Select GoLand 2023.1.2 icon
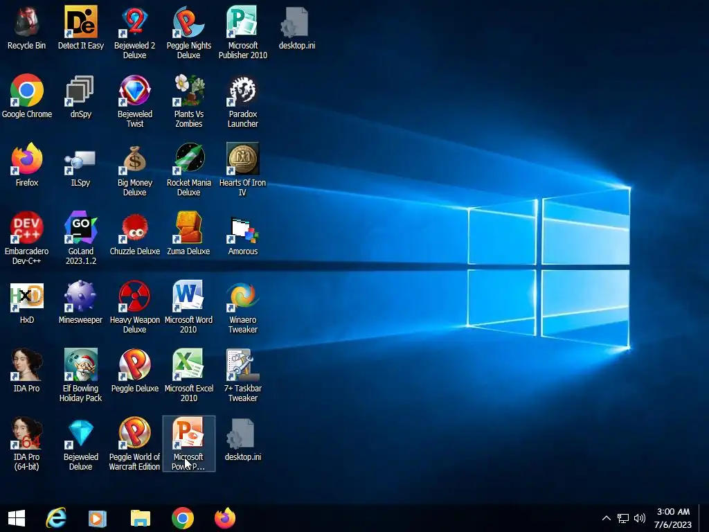 pos(81,238)
